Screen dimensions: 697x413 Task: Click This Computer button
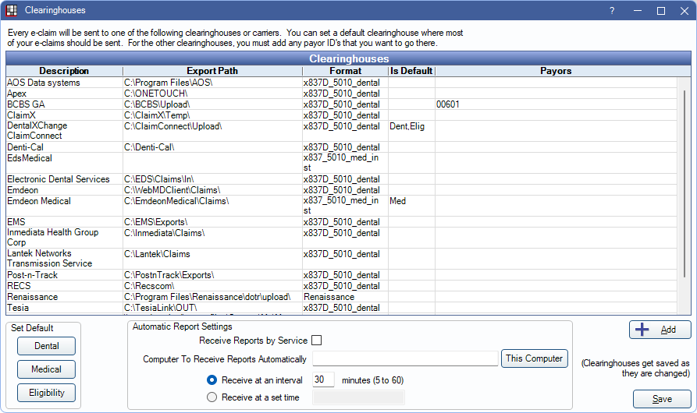(x=534, y=358)
